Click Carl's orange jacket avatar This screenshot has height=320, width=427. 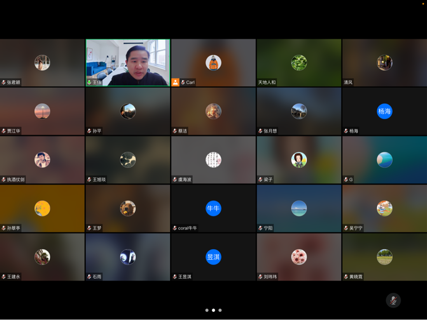coord(213,63)
